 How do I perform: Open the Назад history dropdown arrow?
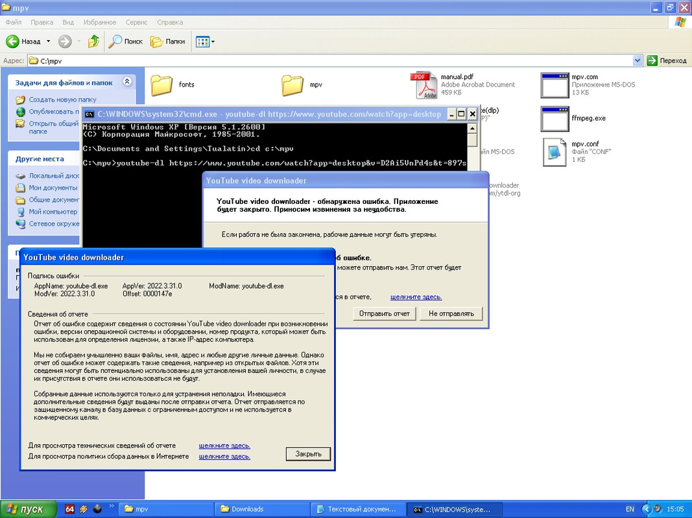pyautogui.click(x=48, y=41)
